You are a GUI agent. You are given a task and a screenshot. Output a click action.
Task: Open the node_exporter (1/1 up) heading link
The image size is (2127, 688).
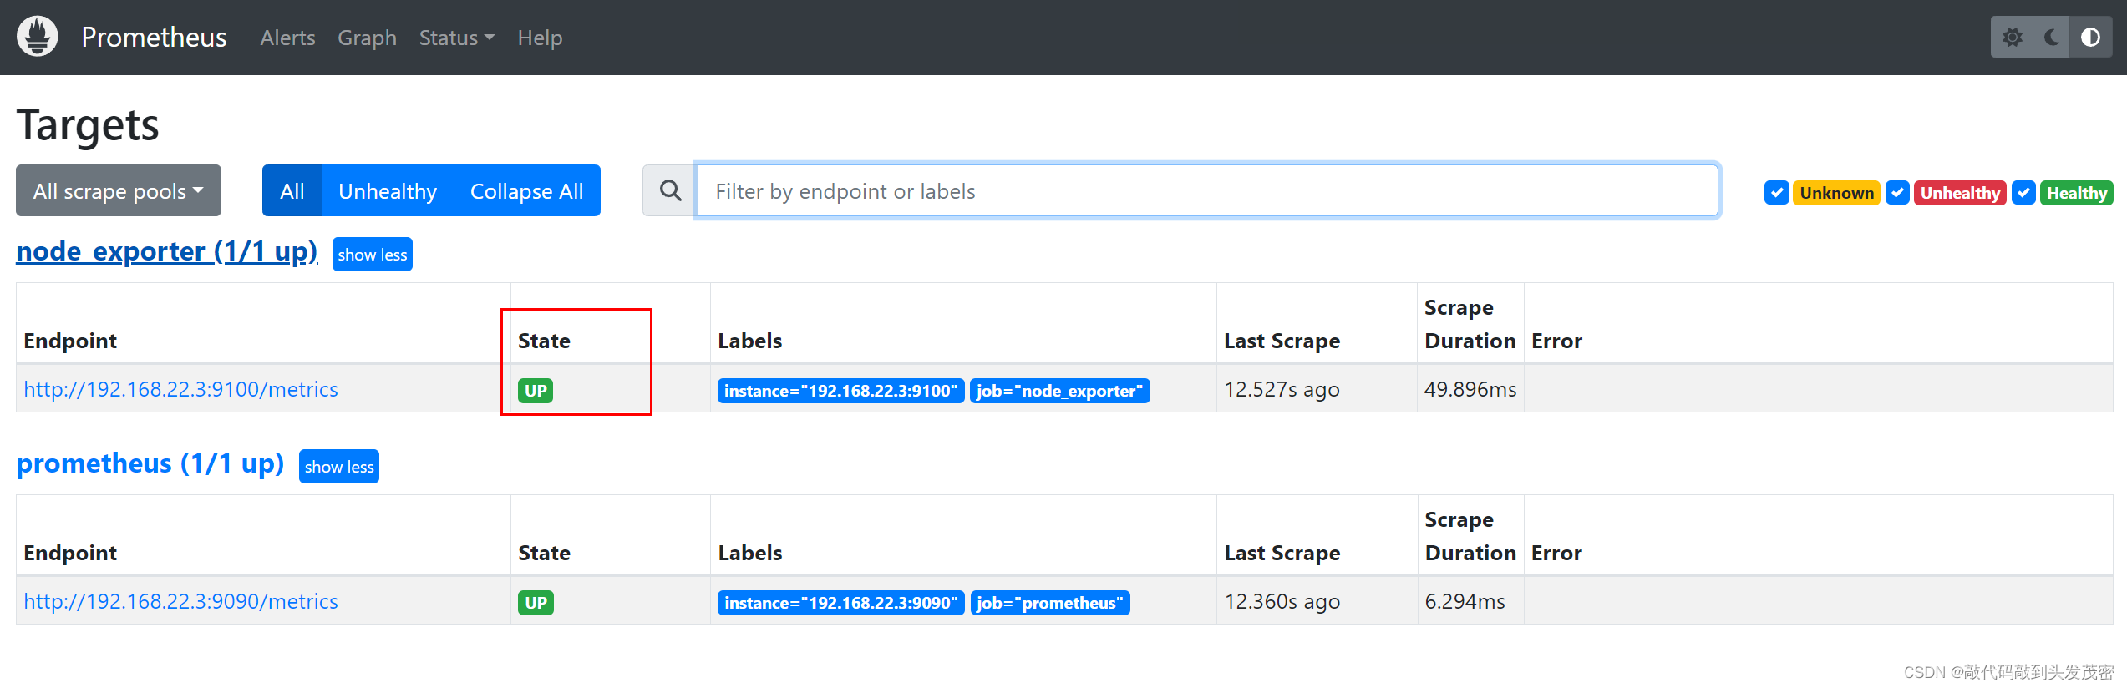coord(167,251)
